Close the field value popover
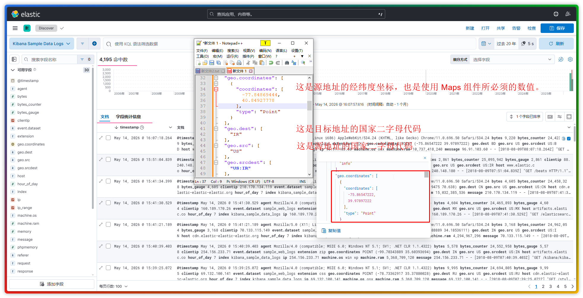The width and height of the screenshot is (583, 298). coord(425,158)
